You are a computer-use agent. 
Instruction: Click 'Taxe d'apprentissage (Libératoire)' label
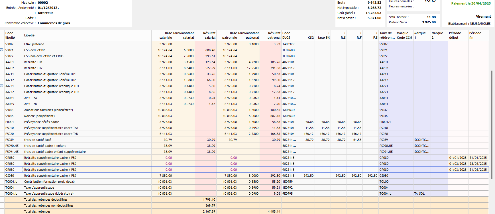(x=49, y=194)
